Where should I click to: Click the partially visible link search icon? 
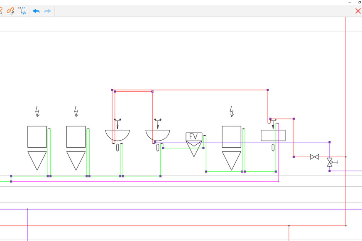click(1, 11)
